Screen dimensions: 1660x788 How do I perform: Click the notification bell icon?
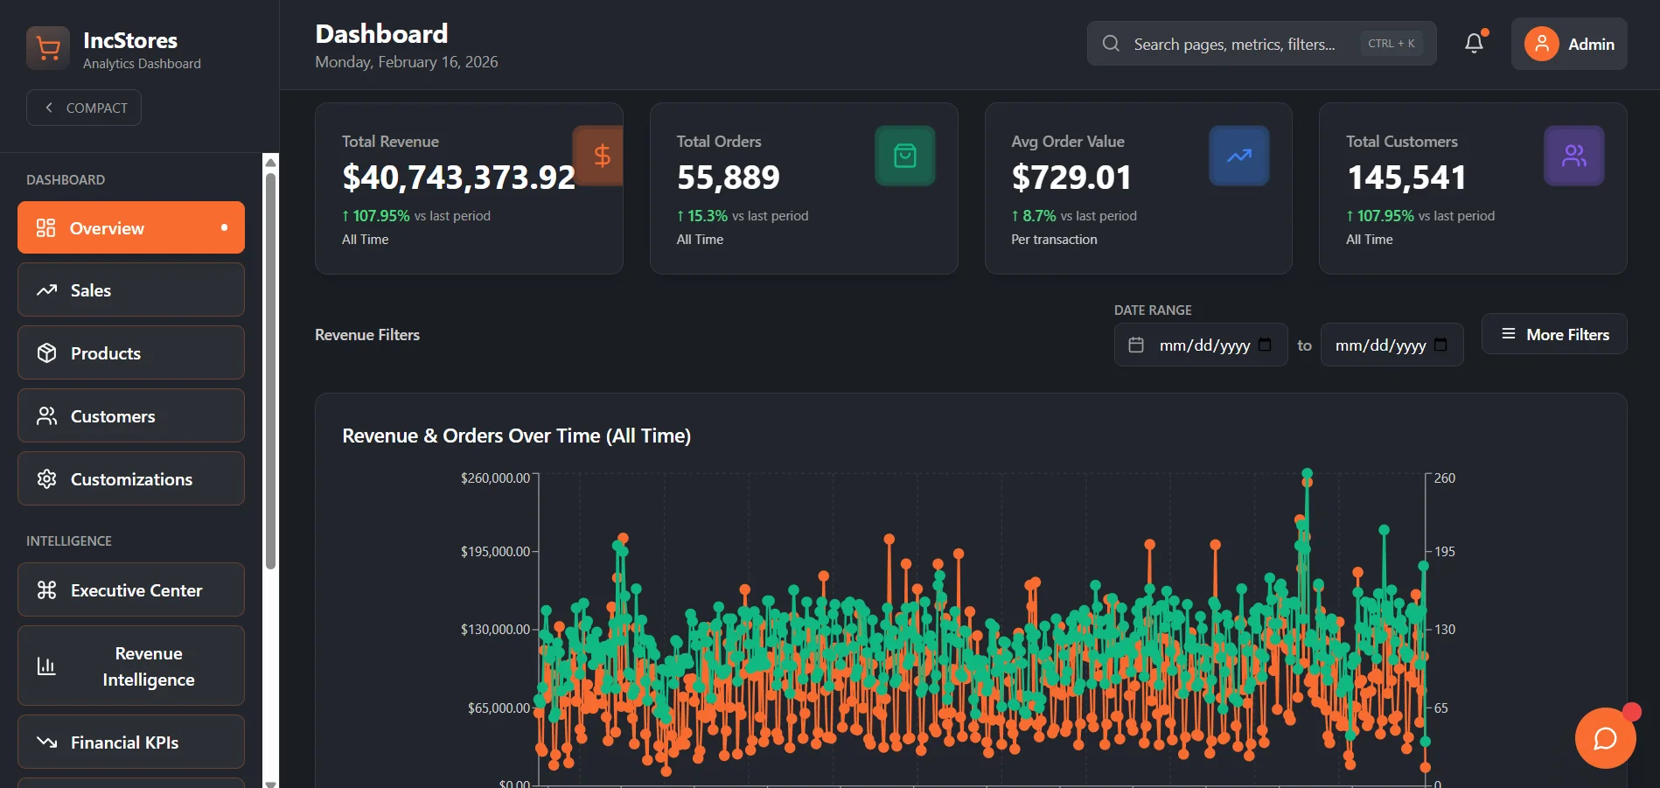coord(1475,43)
